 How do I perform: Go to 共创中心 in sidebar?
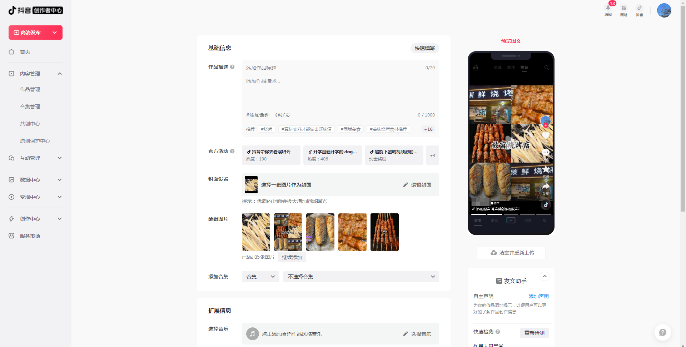(x=30, y=124)
